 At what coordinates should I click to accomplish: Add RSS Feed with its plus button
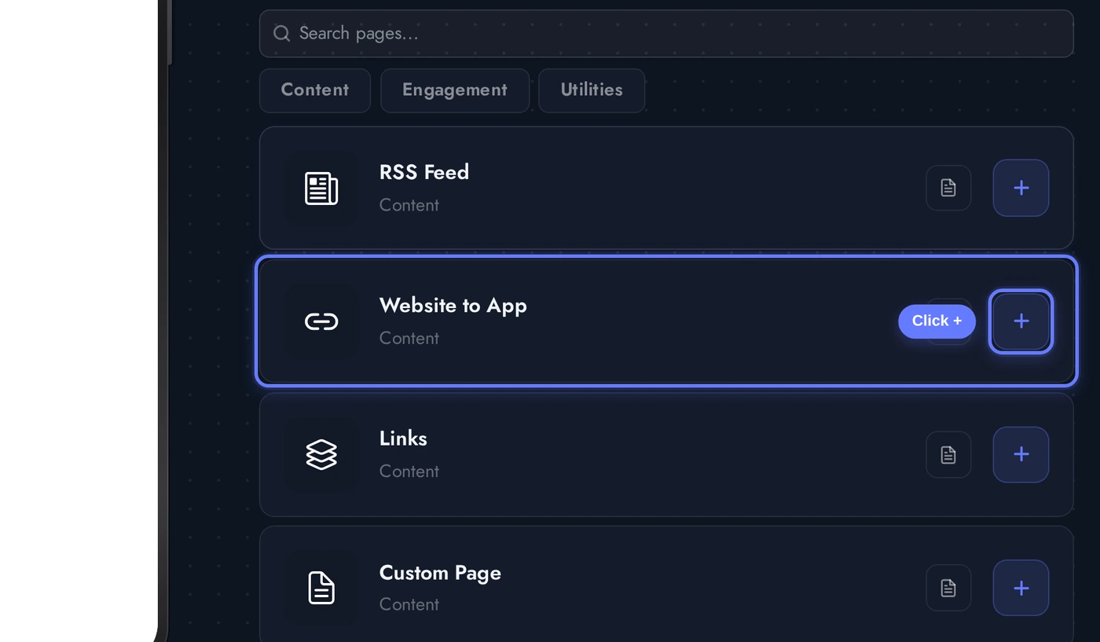(1021, 187)
